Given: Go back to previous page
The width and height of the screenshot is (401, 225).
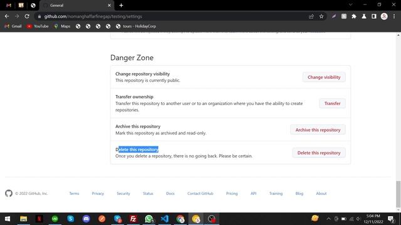Looking at the screenshot, I should tap(7, 16).
